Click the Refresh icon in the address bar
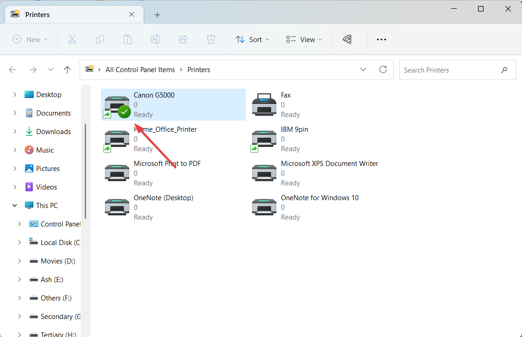522x337 pixels. tap(383, 69)
